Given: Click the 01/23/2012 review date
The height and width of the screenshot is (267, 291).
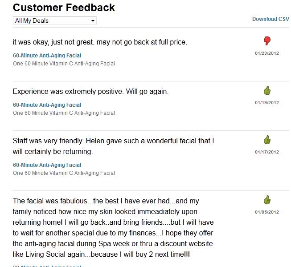Looking at the screenshot, I should coord(267,53).
